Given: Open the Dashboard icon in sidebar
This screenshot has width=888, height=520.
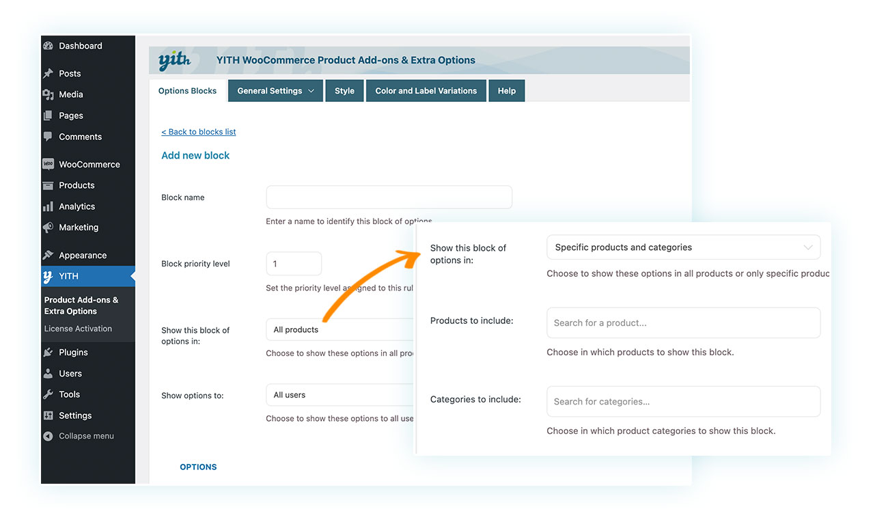Looking at the screenshot, I should pyautogui.click(x=48, y=46).
